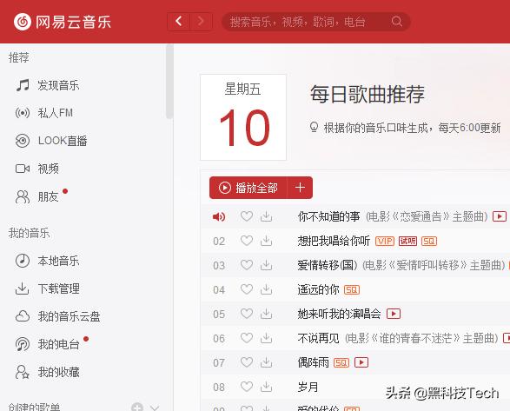Go to 视频 section
510x411 pixels.
tap(37, 169)
